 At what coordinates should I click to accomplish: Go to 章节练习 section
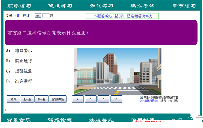[x=184, y=6]
